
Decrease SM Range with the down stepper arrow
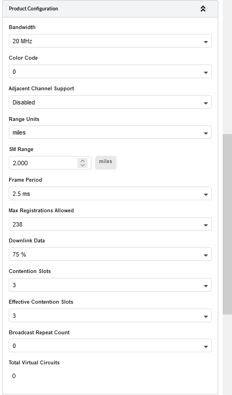point(83,165)
